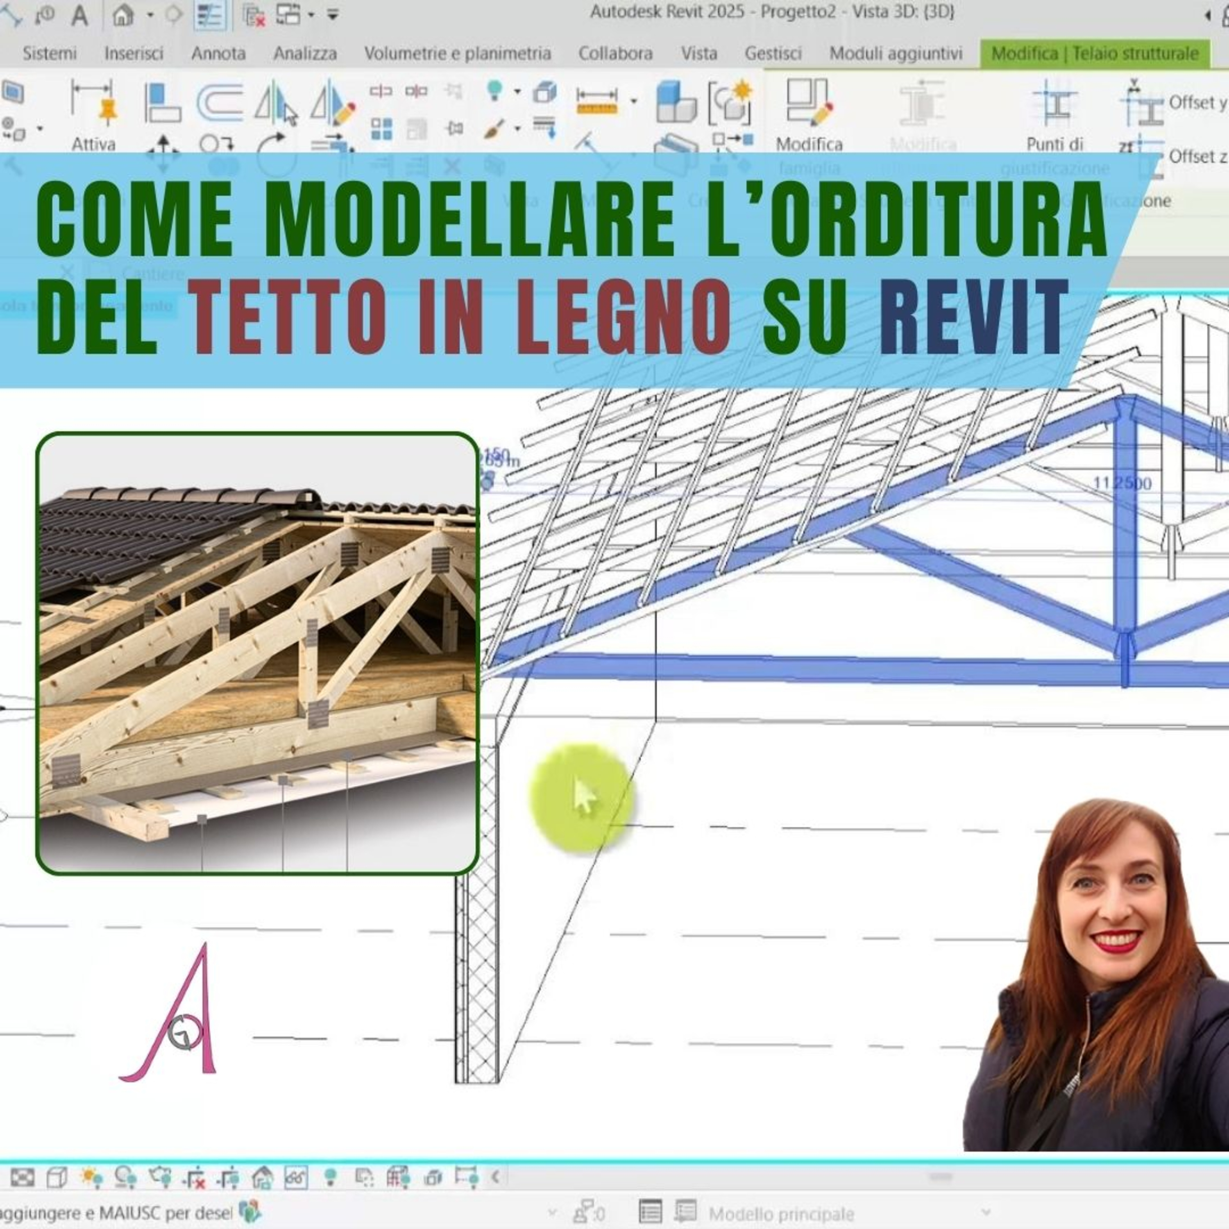
Task: Click Create Parts cube icon
Action: click(x=676, y=102)
